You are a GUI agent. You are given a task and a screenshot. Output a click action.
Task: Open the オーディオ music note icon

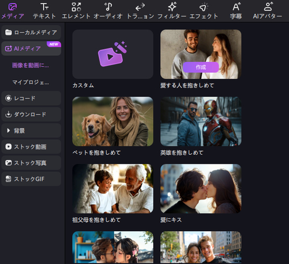(x=108, y=6)
